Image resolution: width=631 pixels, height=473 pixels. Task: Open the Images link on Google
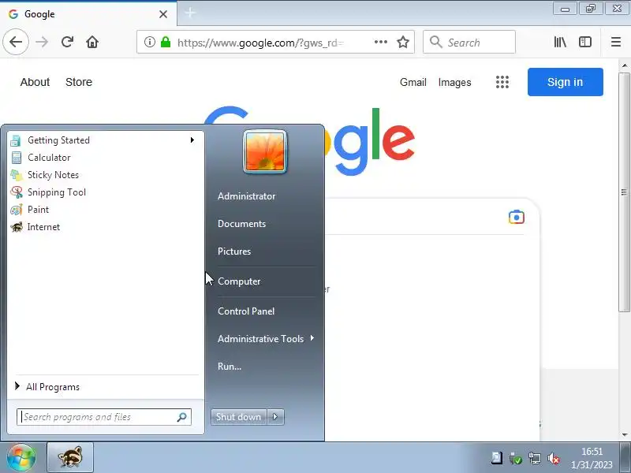coord(454,82)
